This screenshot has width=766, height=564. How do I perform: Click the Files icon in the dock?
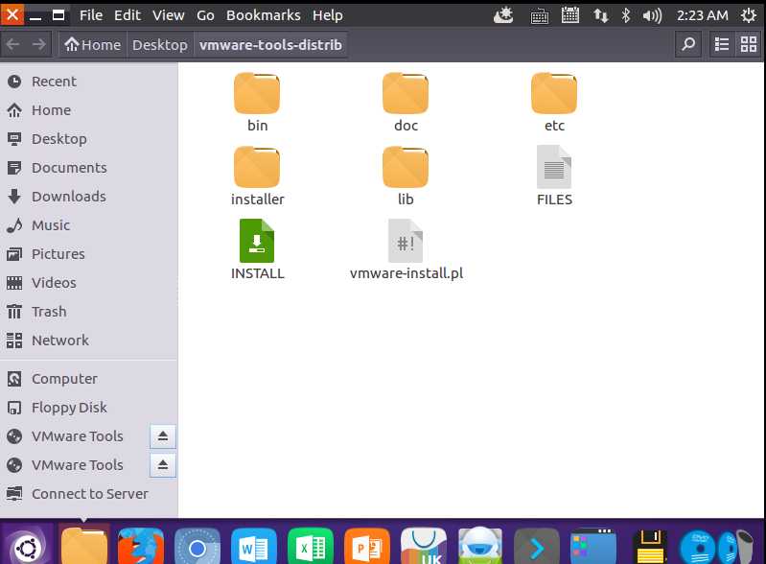point(84,547)
